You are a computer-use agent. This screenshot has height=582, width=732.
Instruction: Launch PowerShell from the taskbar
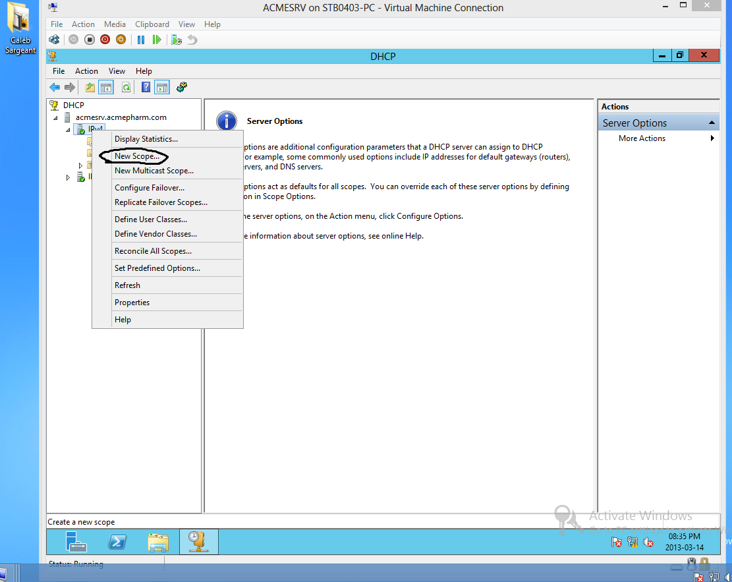[x=117, y=542]
